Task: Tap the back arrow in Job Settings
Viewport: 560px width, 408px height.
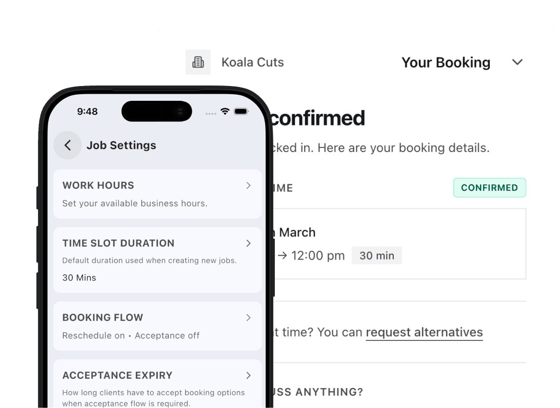Action: click(67, 145)
